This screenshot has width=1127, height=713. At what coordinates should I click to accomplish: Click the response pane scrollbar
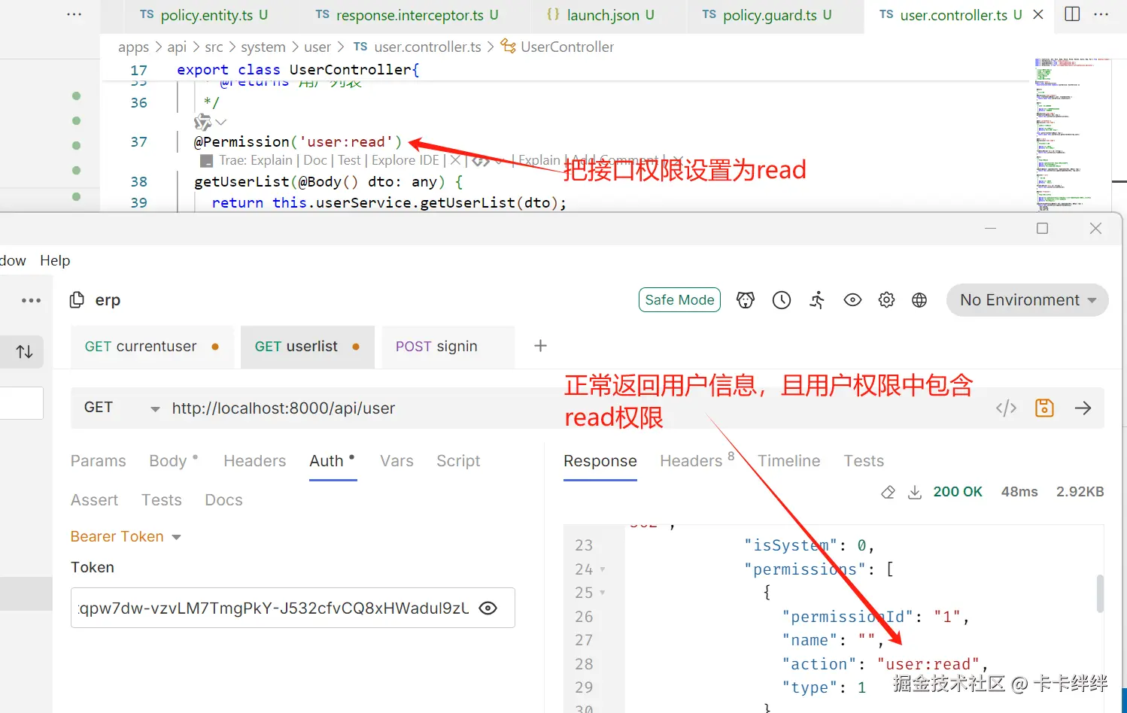coord(1100,594)
